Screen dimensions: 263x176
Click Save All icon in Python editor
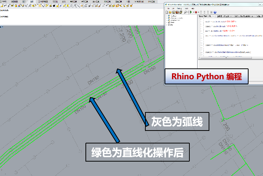tap(181, 12)
